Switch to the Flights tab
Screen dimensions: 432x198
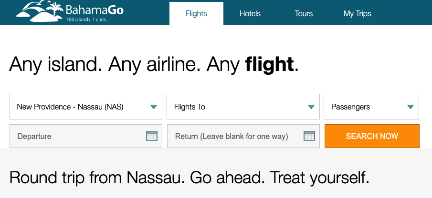pos(196,13)
